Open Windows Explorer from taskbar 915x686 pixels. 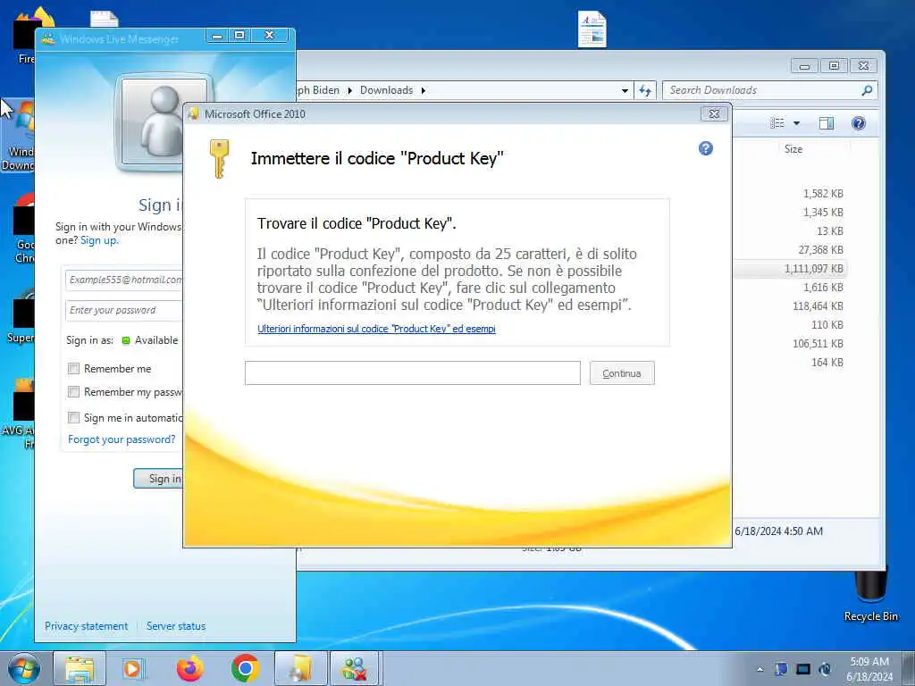pos(80,668)
